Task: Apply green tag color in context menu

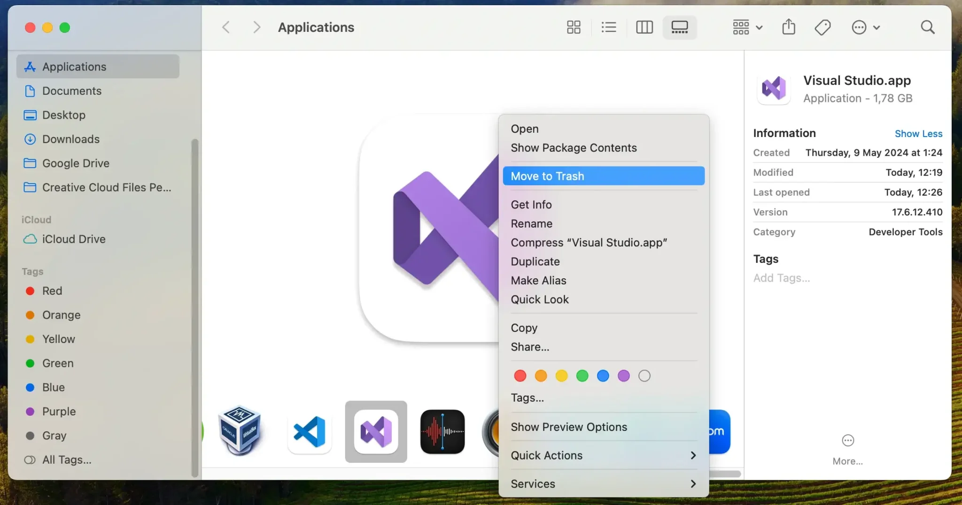Action: coord(582,376)
